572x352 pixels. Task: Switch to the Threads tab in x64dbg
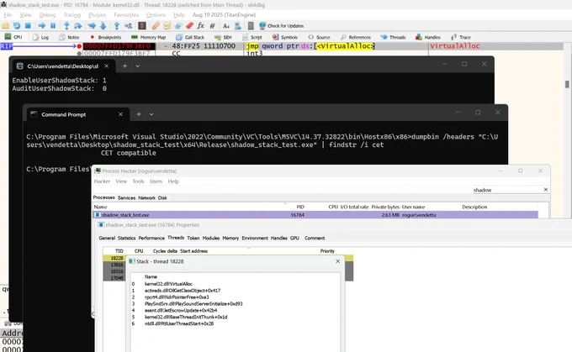point(394,37)
